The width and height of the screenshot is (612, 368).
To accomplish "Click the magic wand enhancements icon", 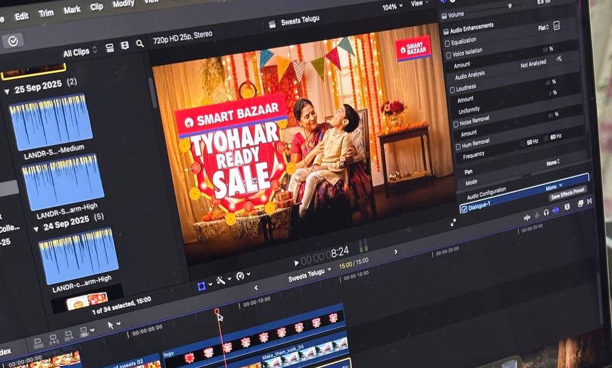I will tap(221, 281).
